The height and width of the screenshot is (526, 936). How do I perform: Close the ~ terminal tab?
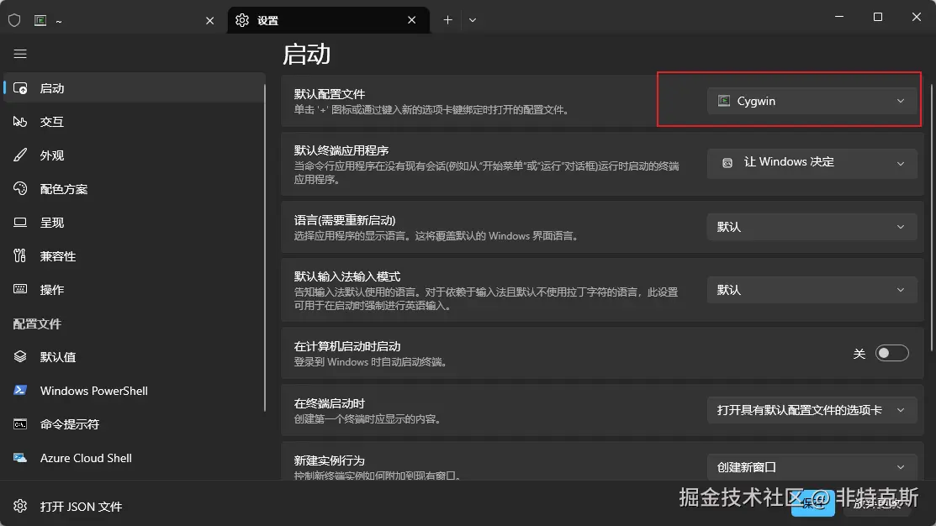(x=209, y=20)
